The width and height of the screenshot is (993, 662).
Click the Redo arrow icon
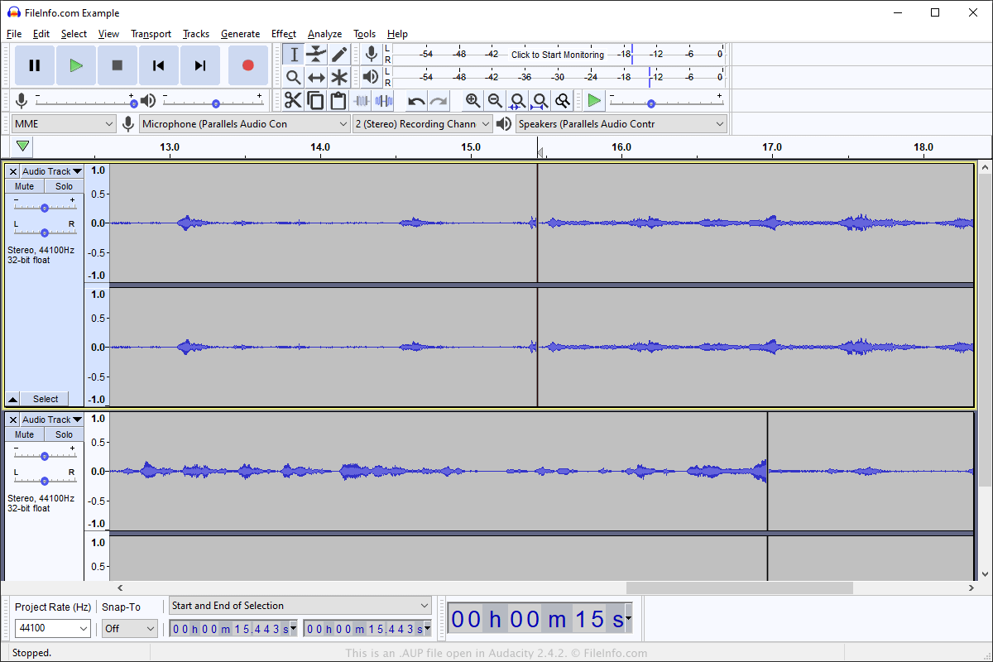click(439, 101)
